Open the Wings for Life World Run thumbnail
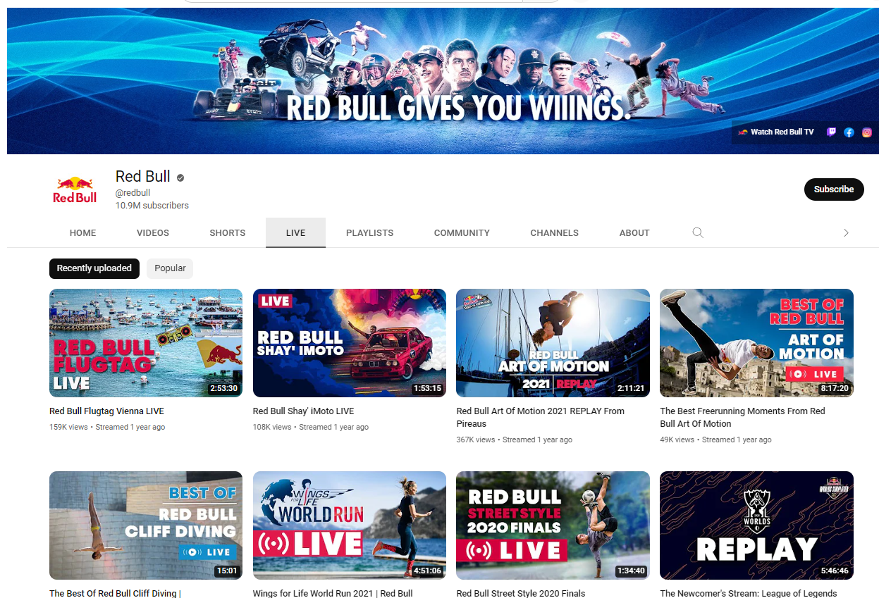This screenshot has height=598, width=879. tap(350, 525)
